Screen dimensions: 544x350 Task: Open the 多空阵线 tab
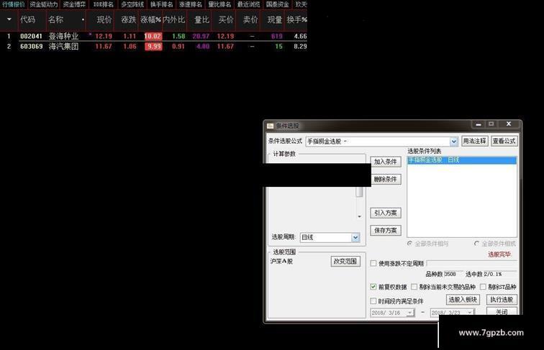click(132, 4)
